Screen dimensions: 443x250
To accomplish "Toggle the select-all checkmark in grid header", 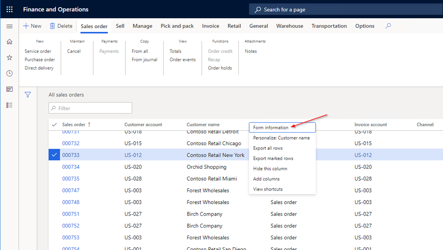I will (x=54, y=124).
